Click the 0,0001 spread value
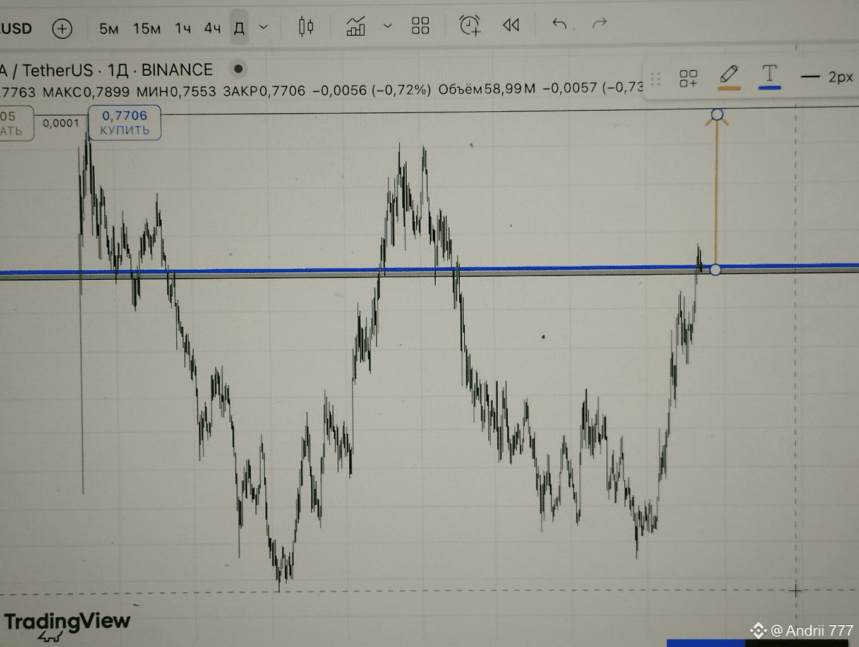Viewport: 859px width, 647px height. (61, 123)
